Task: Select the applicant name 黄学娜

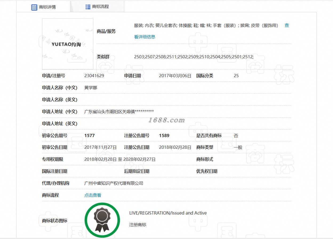Action: point(91,88)
